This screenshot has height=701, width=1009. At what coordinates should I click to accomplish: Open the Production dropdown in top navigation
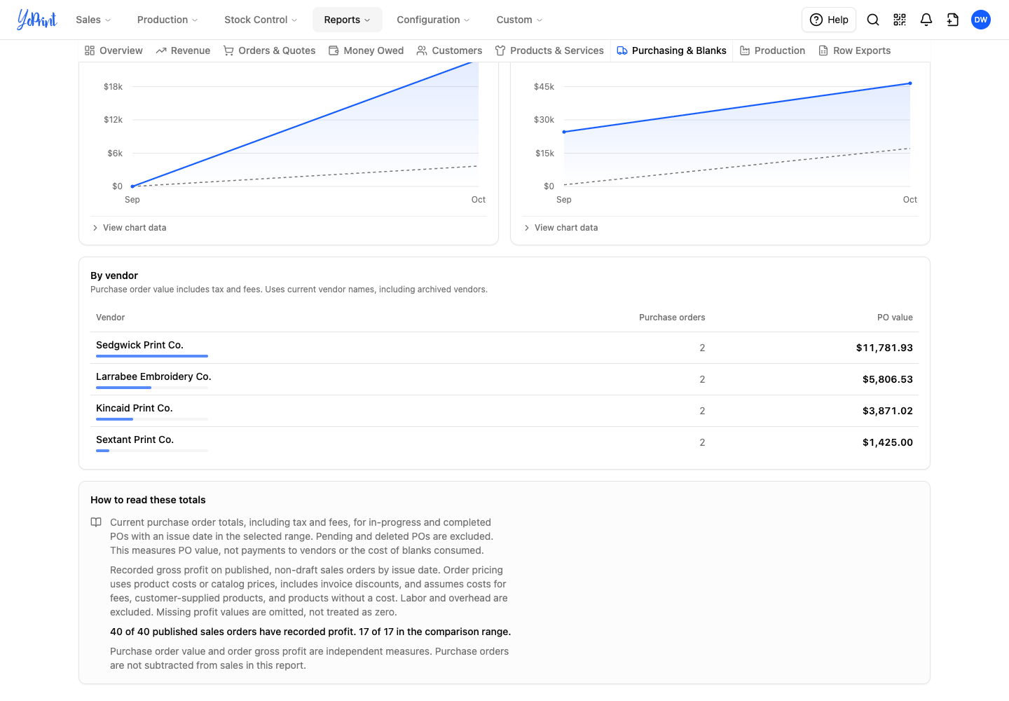tap(167, 20)
